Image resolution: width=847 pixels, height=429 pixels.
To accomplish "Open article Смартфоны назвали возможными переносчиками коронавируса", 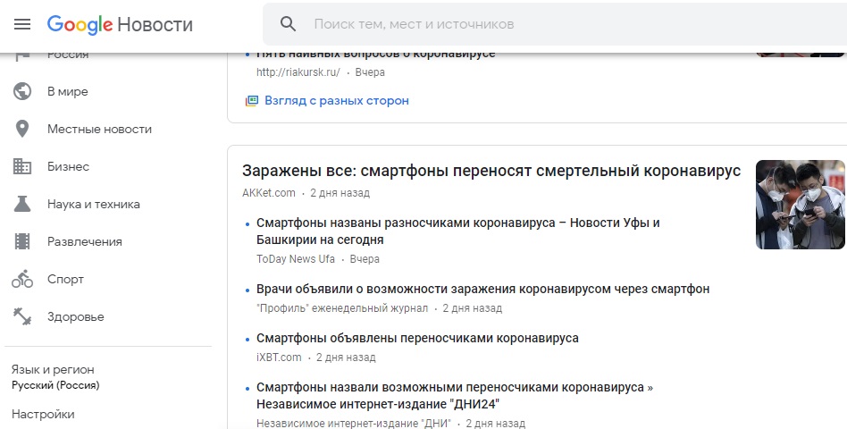I will (455, 396).
